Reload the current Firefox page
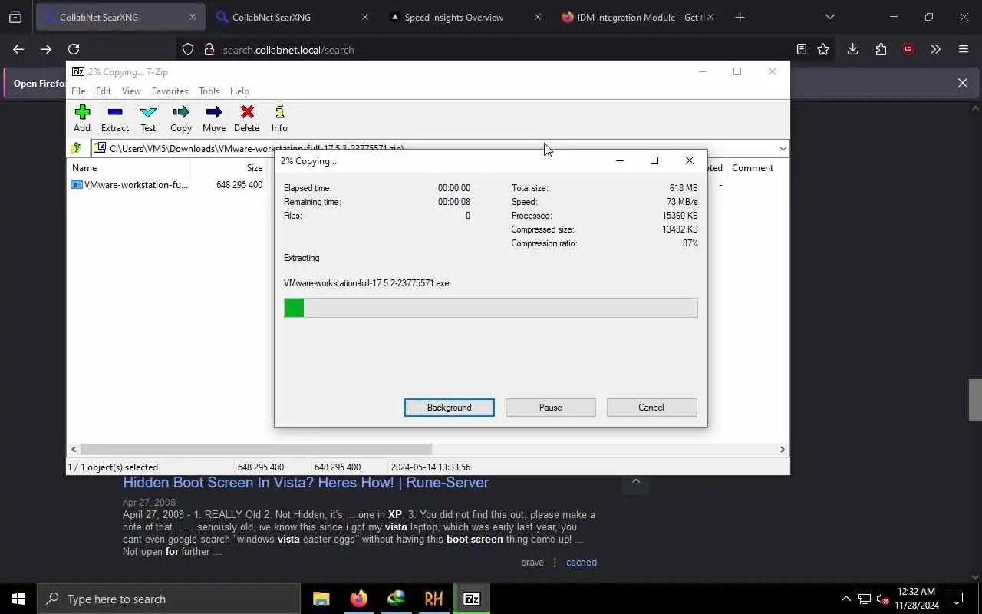This screenshot has width=982, height=614. [x=74, y=49]
